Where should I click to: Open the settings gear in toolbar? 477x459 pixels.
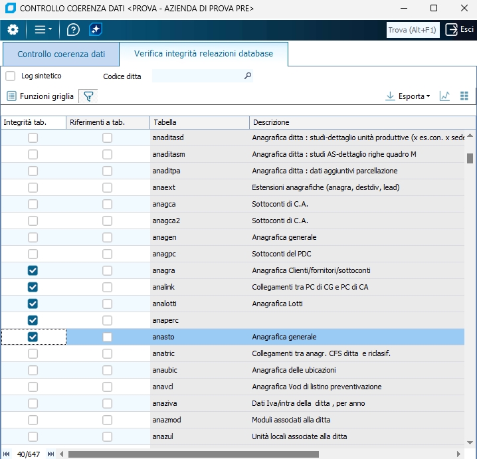[x=13, y=30]
